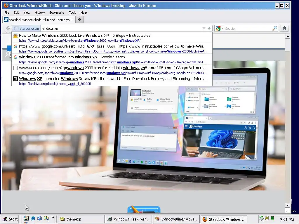Select 'windows 2000 transformed into windows xp - Google Search' suggestion
Viewport: 299px width, 224px height.
(x=112, y=60)
